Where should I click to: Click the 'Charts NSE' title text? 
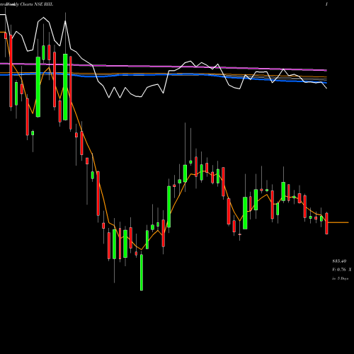31,4
